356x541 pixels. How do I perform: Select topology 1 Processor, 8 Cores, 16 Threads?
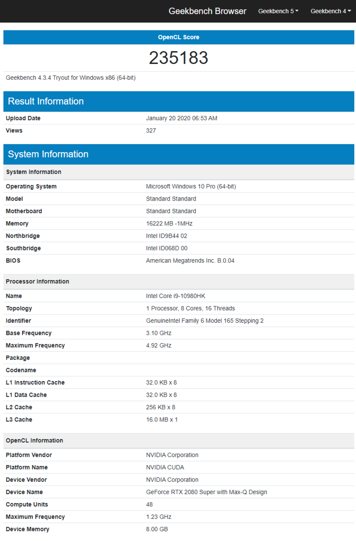click(x=190, y=308)
